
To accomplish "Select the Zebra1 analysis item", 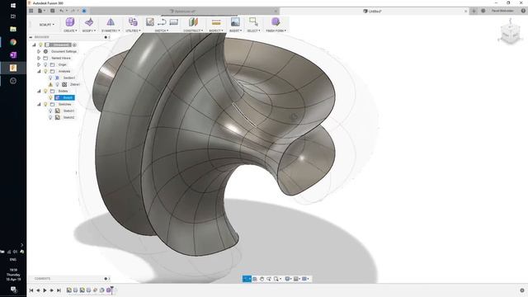I will [75, 84].
